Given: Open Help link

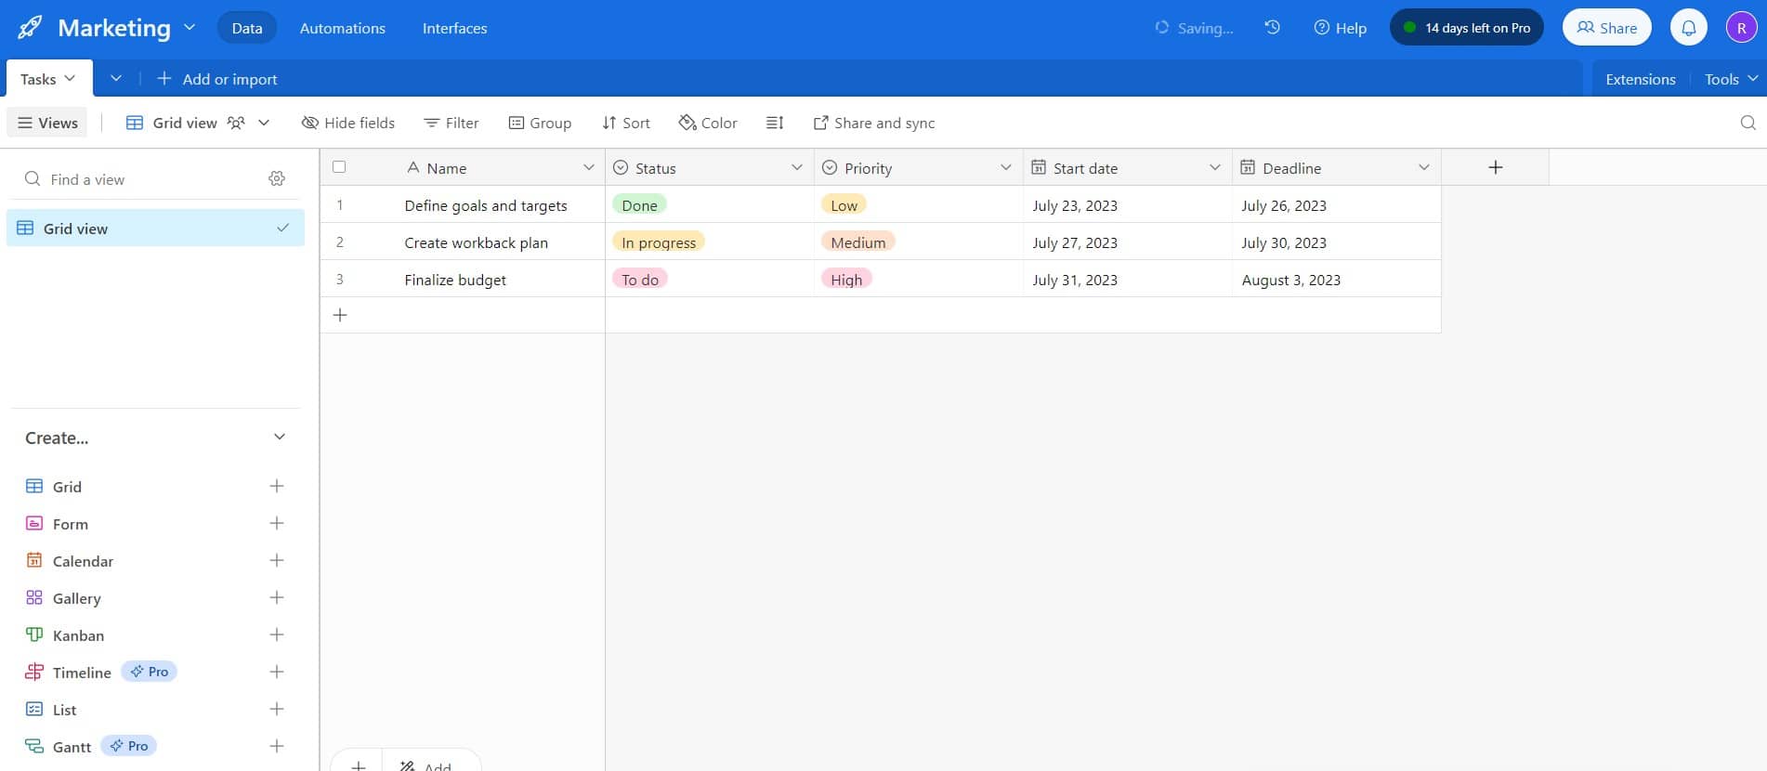Looking at the screenshot, I should [1340, 28].
